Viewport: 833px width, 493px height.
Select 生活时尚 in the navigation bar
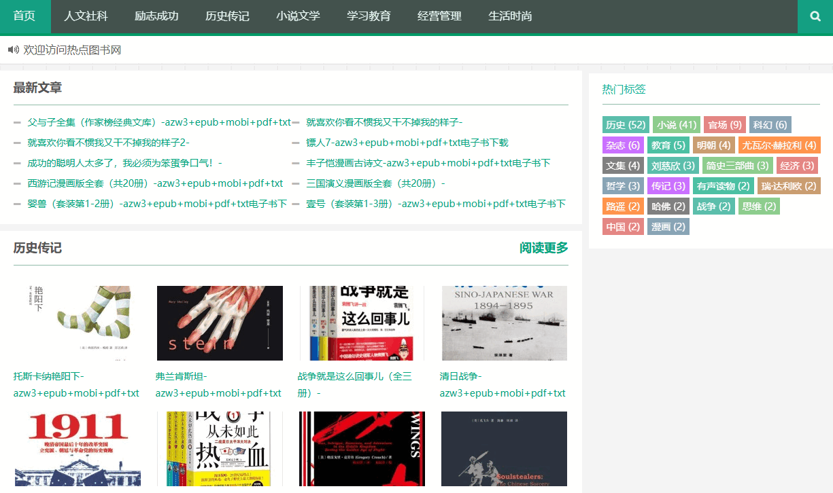(510, 16)
